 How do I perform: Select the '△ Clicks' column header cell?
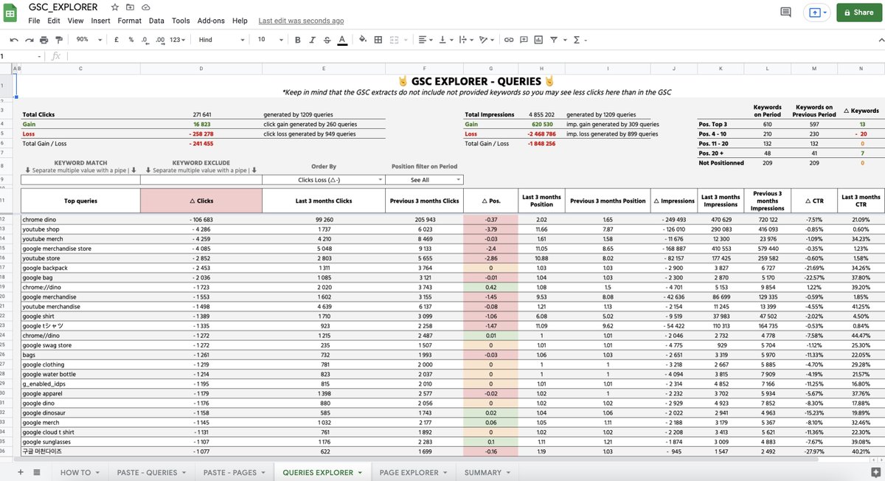tap(201, 201)
